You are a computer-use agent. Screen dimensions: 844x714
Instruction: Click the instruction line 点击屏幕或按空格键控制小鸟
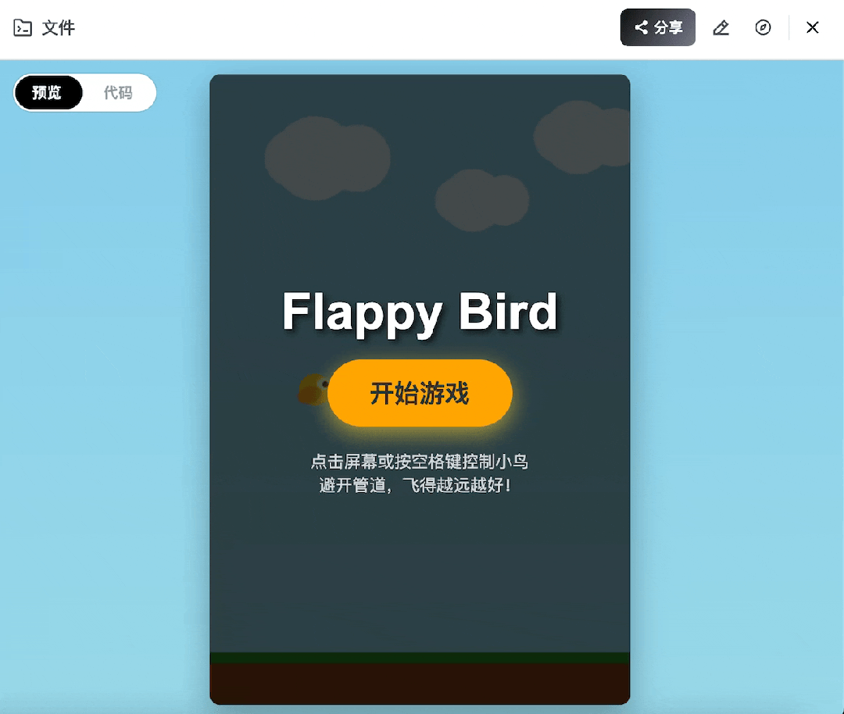[x=420, y=462]
